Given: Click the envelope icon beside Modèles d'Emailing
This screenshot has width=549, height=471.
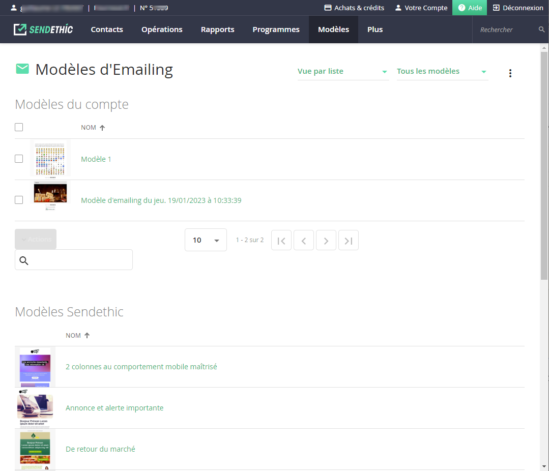Looking at the screenshot, I should click(x=22, y=68).
